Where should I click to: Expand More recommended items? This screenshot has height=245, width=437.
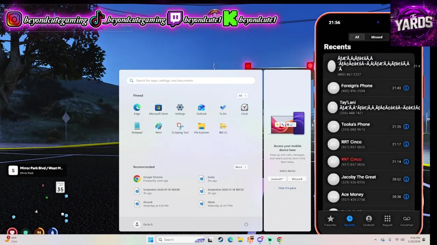[241, 167]
